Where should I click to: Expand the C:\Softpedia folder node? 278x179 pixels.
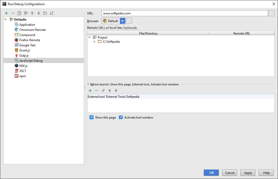pos(94,42)
